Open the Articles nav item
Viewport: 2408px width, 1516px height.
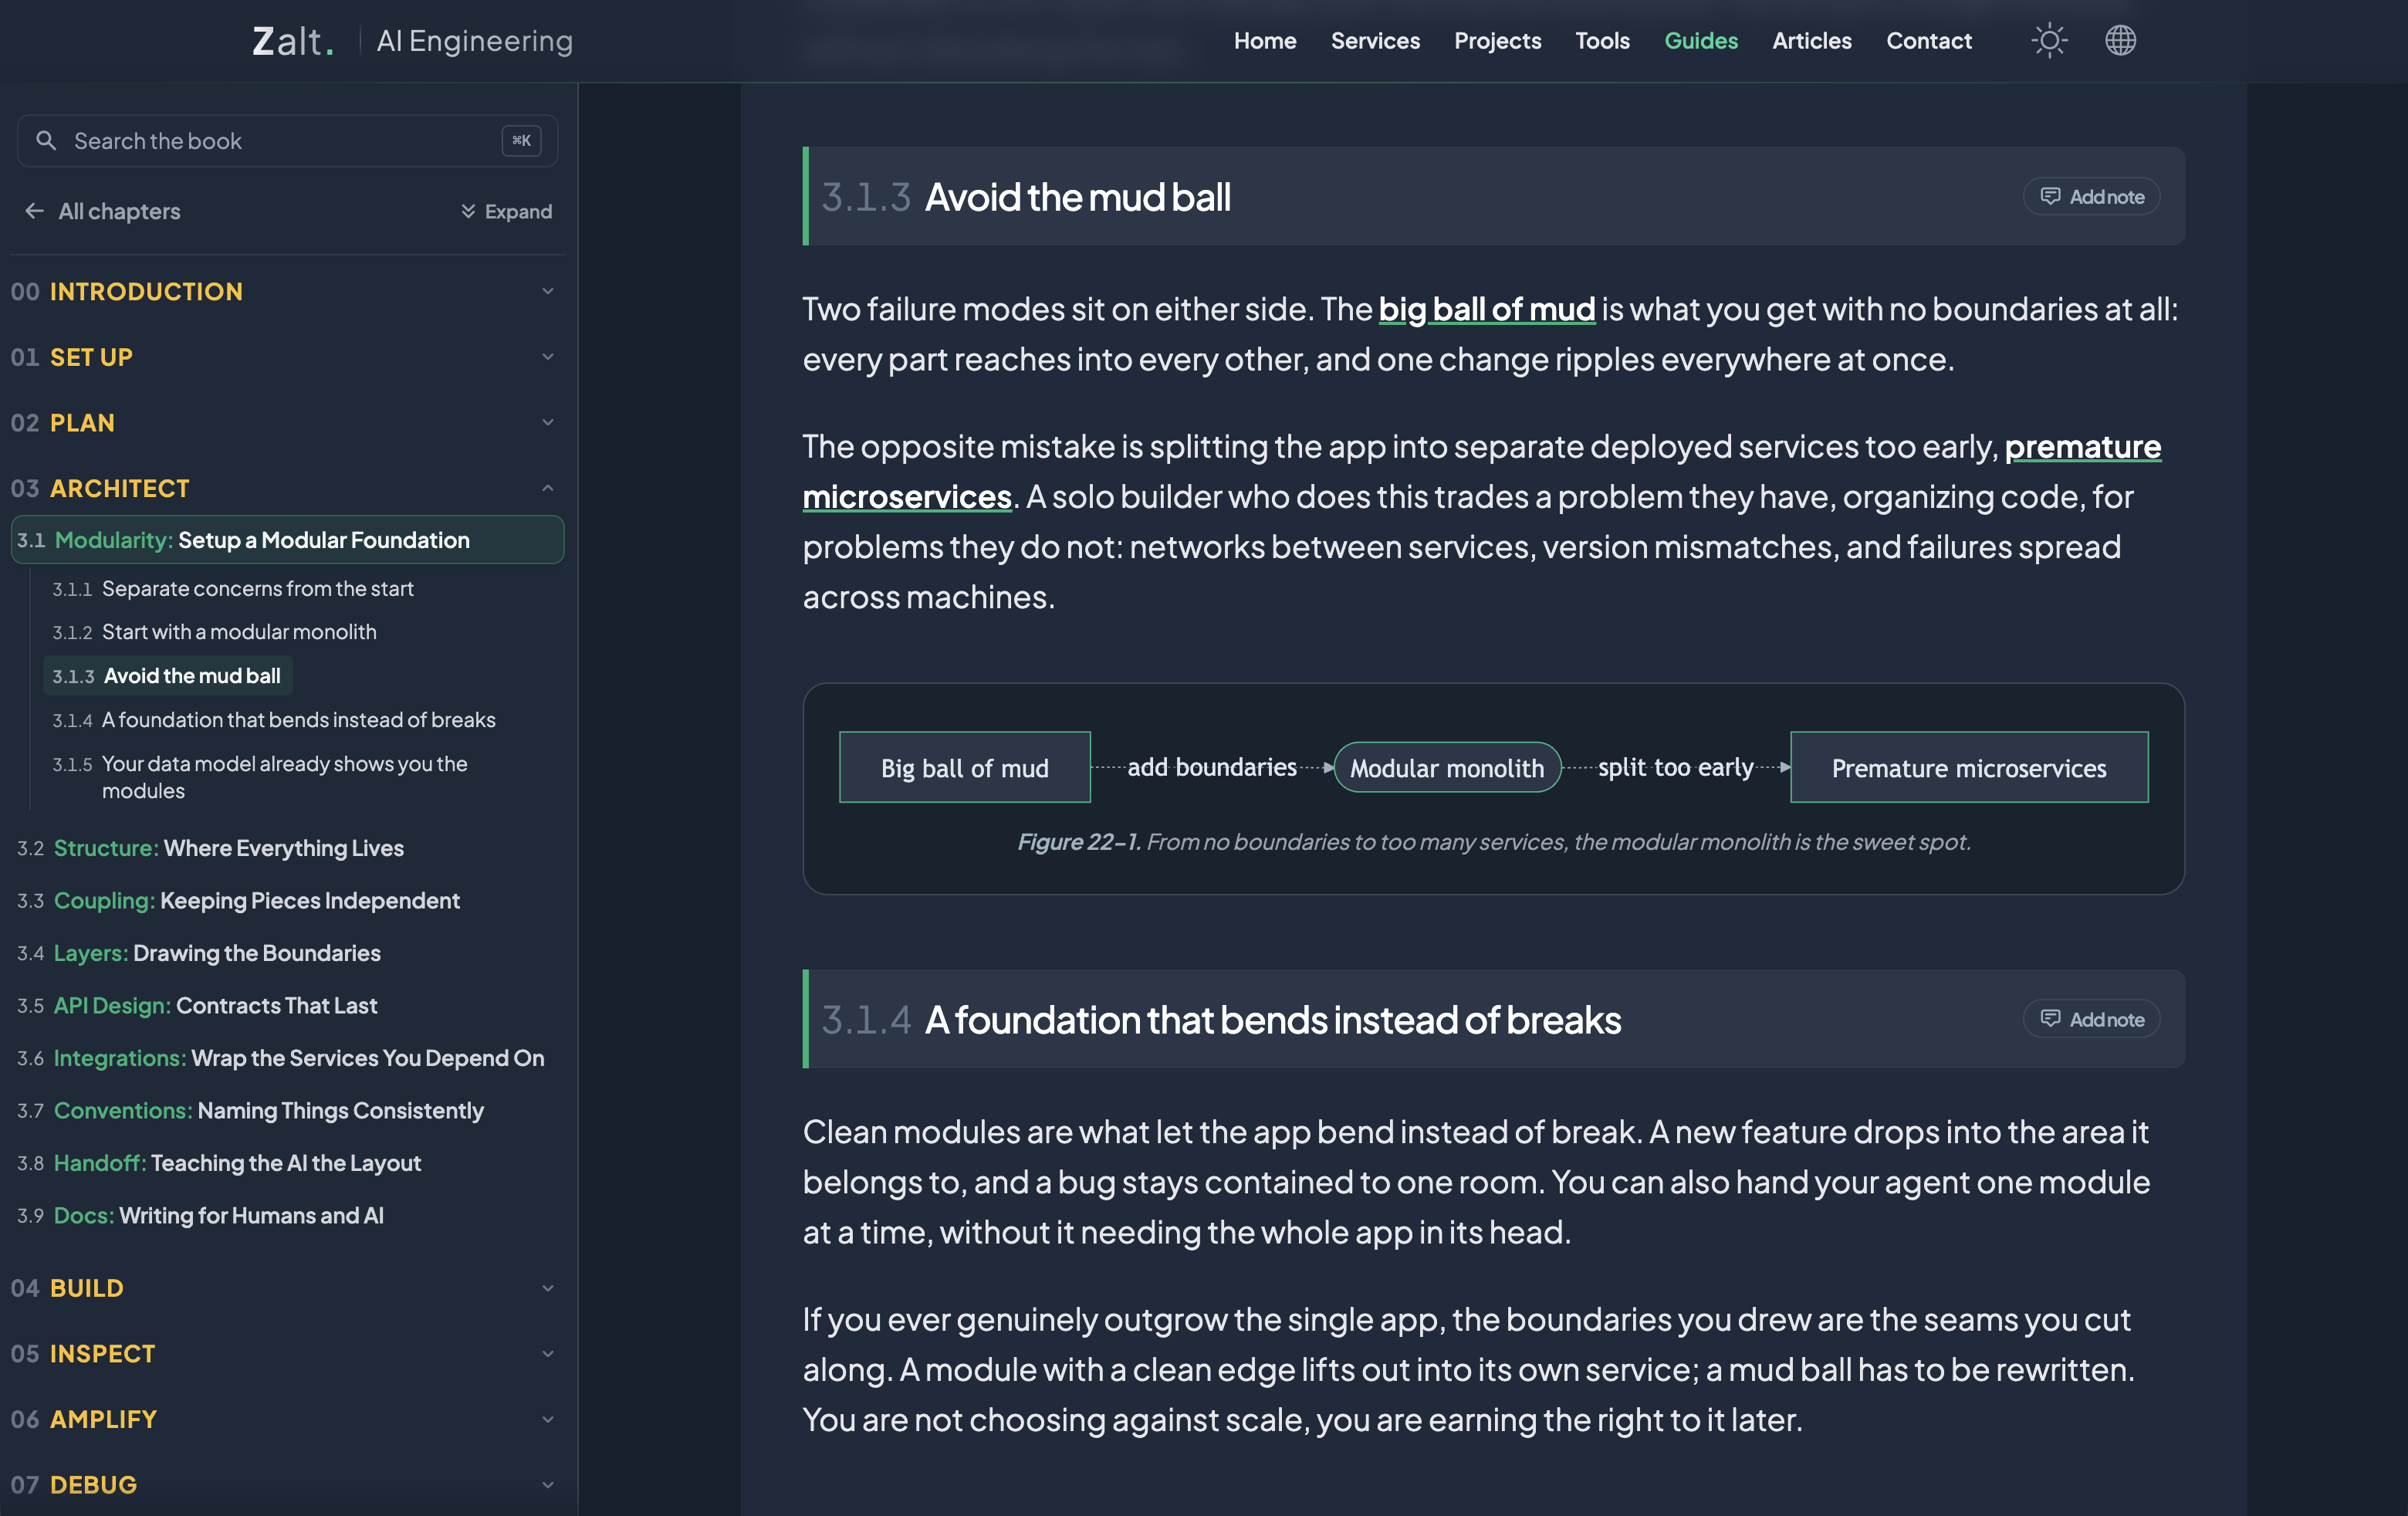1811,41
